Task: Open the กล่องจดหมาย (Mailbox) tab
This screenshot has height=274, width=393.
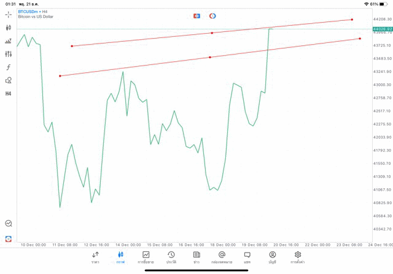Action: point(222,257)
